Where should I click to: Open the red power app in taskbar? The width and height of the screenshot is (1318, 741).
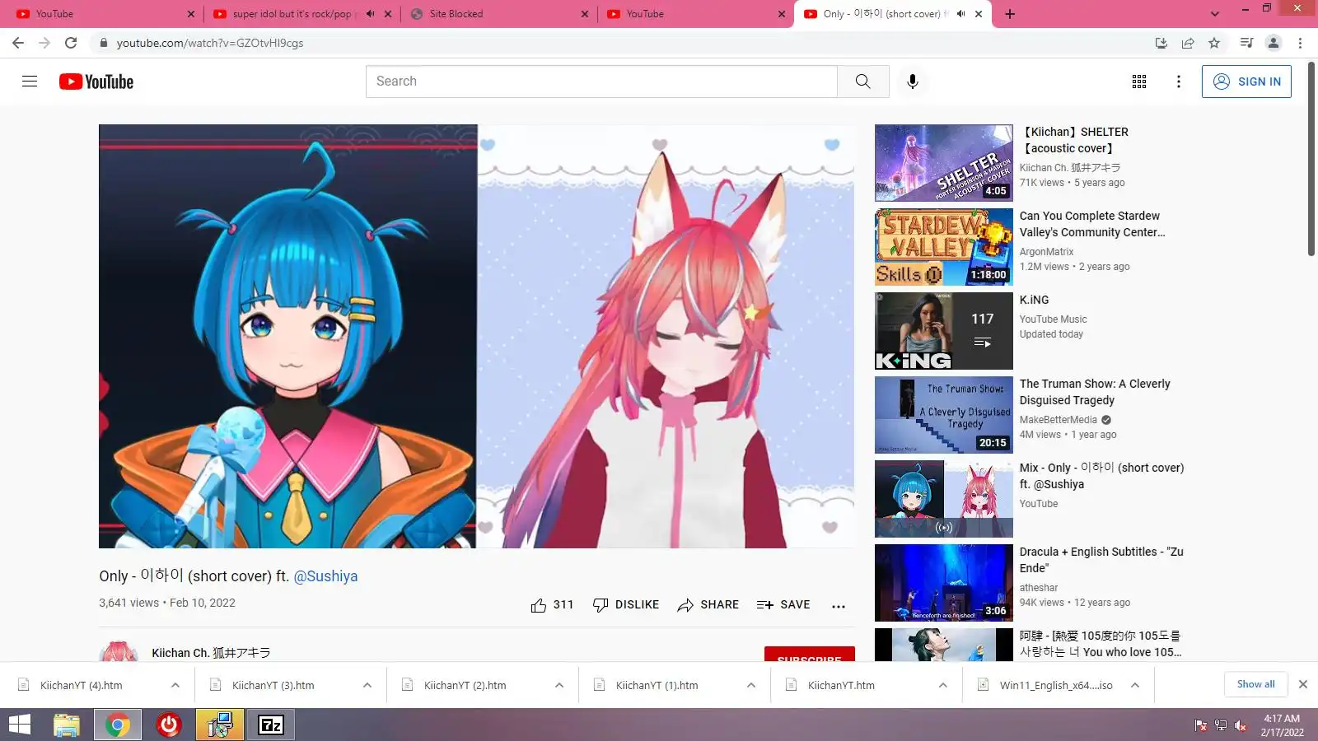169,725
